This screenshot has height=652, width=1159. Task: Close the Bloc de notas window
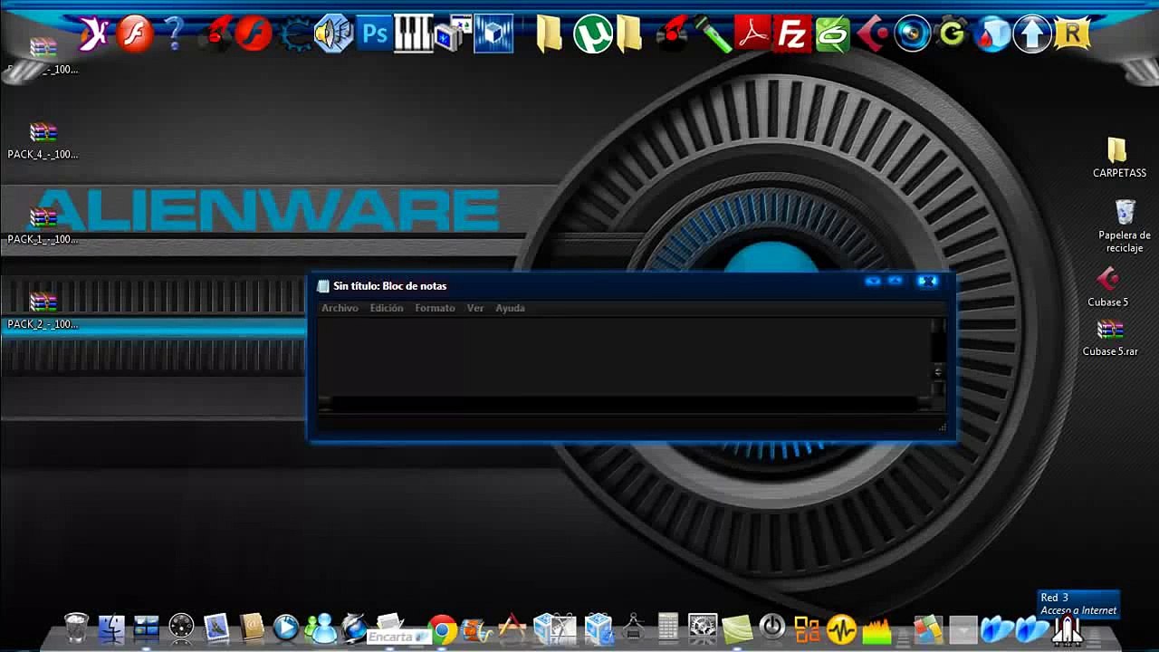(x=927, y=281)
